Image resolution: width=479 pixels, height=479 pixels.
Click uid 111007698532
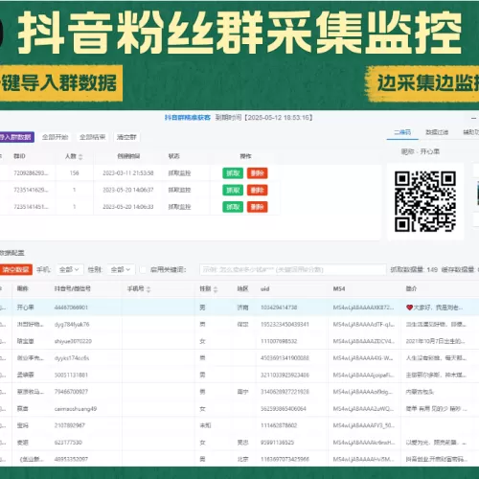pos(279,341)
